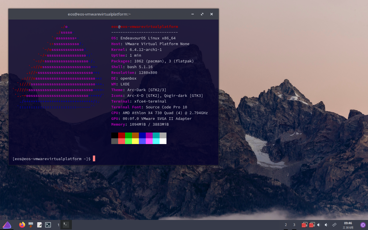Minimize the terminal window
Viewport: 368px width, 230px height.
[193, 14]
